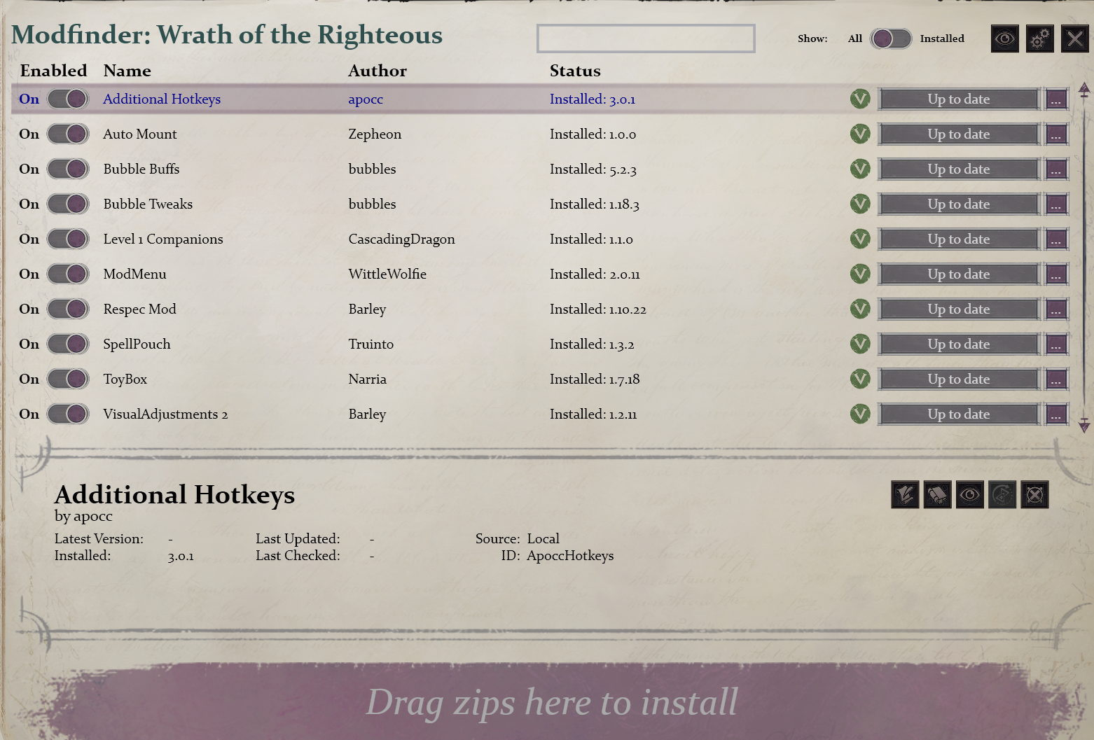Screen dimensions: 1094x740
Task: Click the green check icon for Auto Mount
Action: pos(860,134)
